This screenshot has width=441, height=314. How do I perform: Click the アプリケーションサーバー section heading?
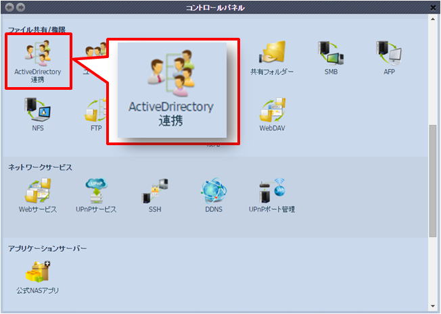click(x=47, y=248)
